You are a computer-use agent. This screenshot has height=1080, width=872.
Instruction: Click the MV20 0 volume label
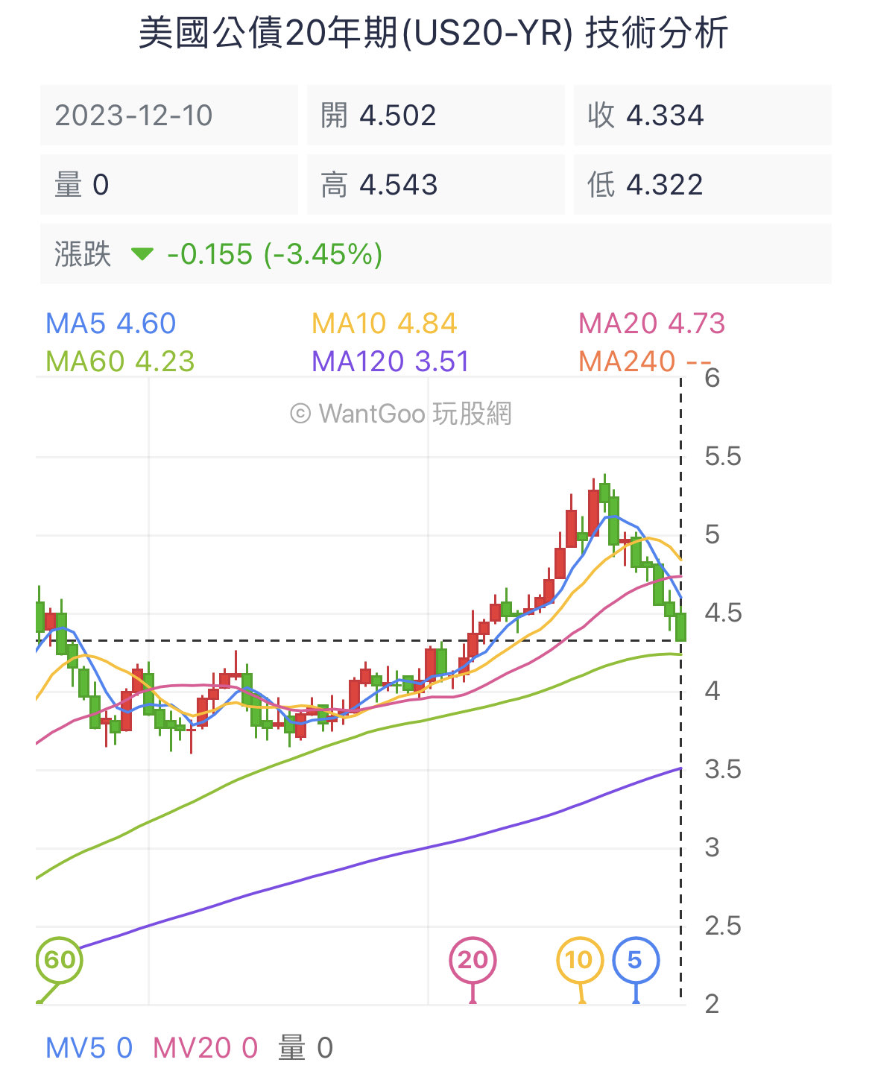point(205,1048)
